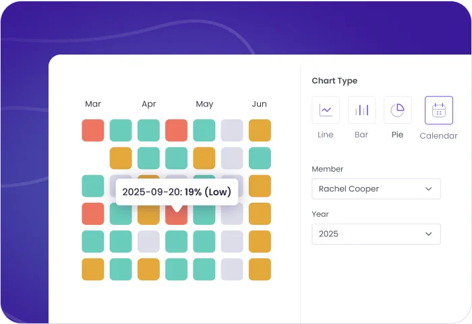Click the Apr month label
This screenshot has width=472, height=324.
tap(149, 104)
